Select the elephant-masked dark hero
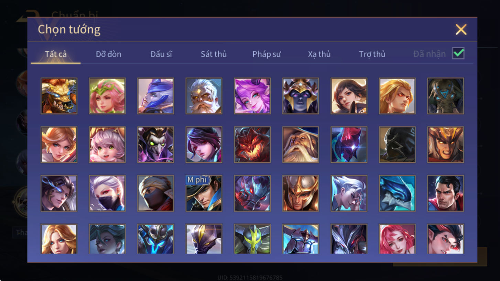 (445, 96)
